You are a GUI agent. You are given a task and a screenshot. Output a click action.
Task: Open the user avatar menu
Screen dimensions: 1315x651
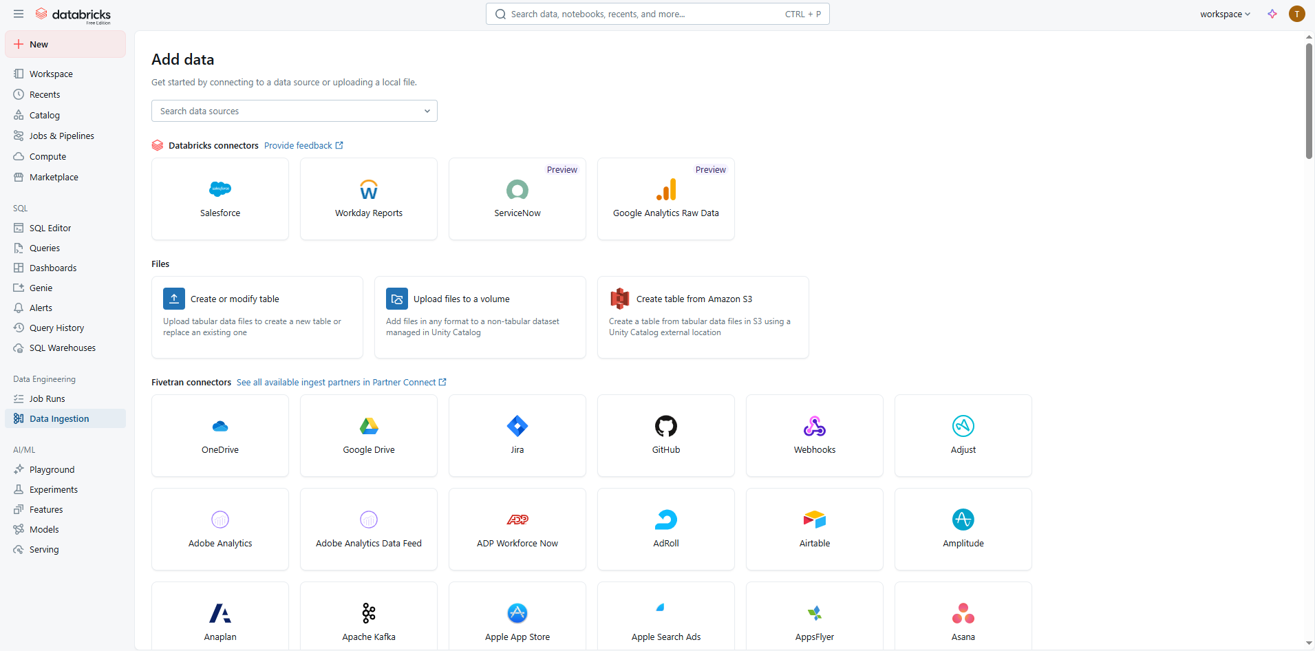[x=1297, y=14]
